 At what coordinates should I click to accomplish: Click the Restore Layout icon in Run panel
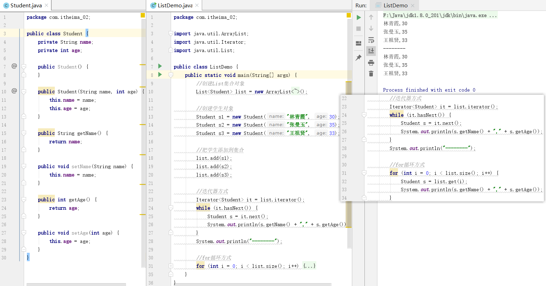click(x=359, y=43)
